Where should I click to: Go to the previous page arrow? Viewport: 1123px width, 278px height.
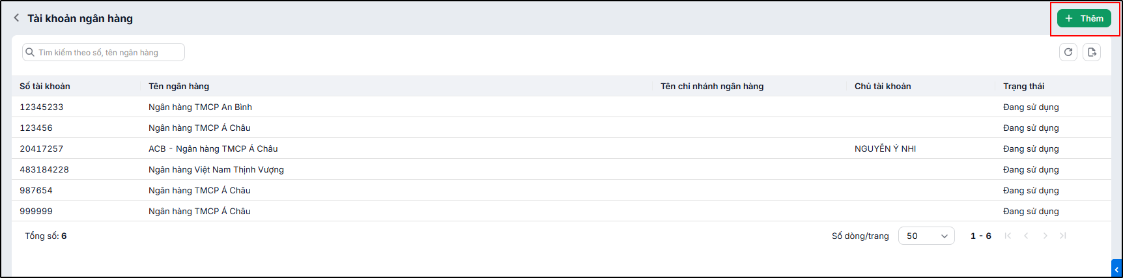[x=1027, y=236]
